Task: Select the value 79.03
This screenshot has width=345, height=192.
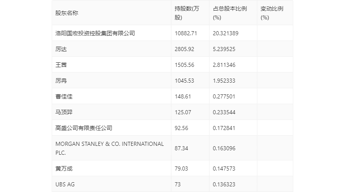Action: coord(181,169)
